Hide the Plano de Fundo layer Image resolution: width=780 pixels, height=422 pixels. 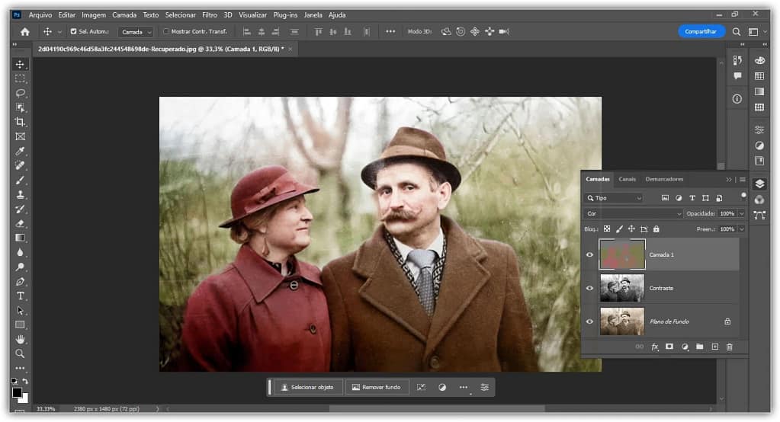tap(589, 321)
